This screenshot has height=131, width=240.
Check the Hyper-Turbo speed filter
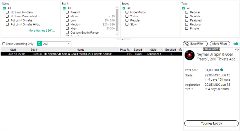pos(127,12)
